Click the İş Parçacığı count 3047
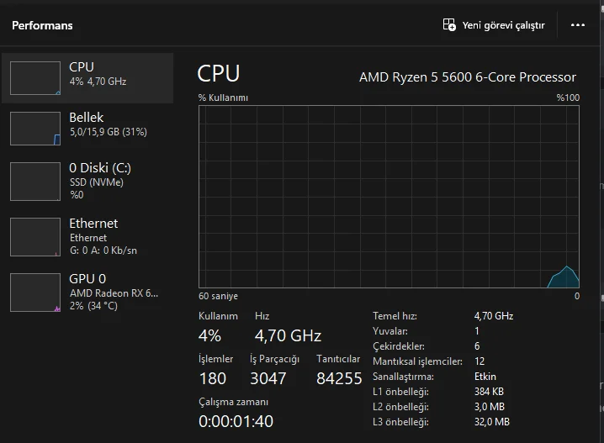 click(268, 379)
